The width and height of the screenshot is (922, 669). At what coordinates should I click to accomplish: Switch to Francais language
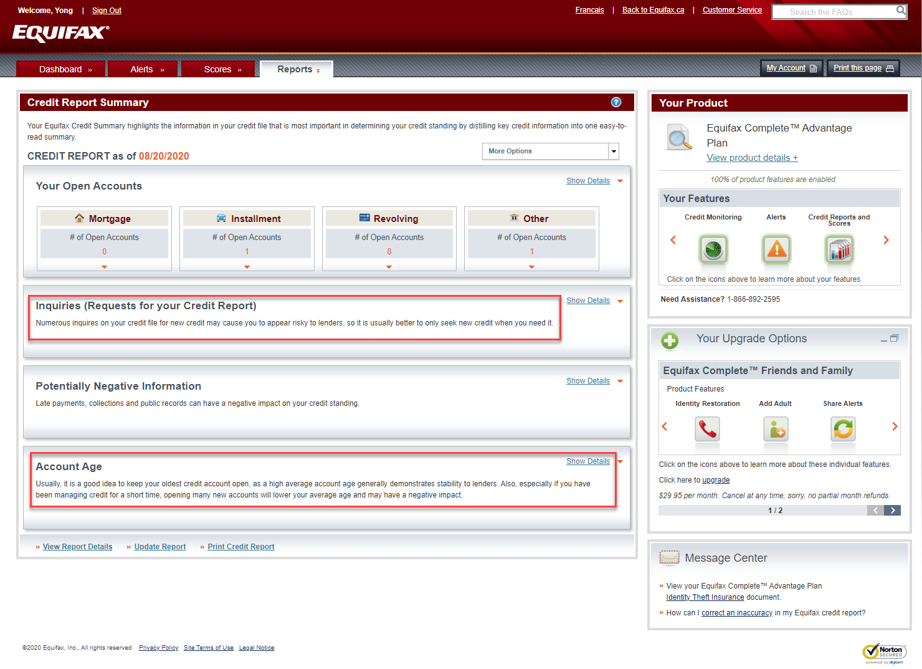(589, 10)
